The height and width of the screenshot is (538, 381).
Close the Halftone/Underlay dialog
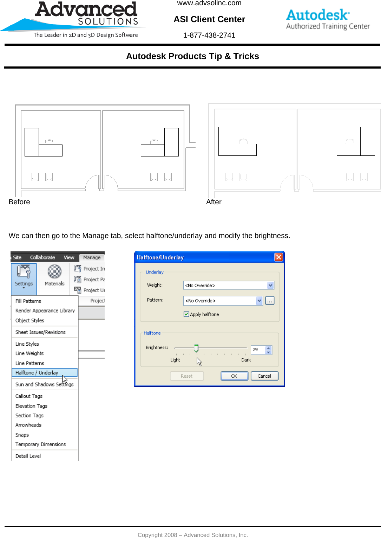[x=278, y=257]
